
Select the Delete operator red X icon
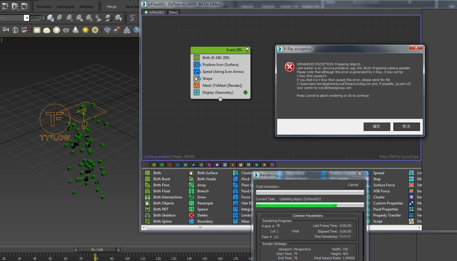(x=191, y=215)
